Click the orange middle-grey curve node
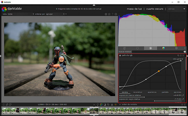Viewport: 188px width, 116px height. click(x=159, y=71)
